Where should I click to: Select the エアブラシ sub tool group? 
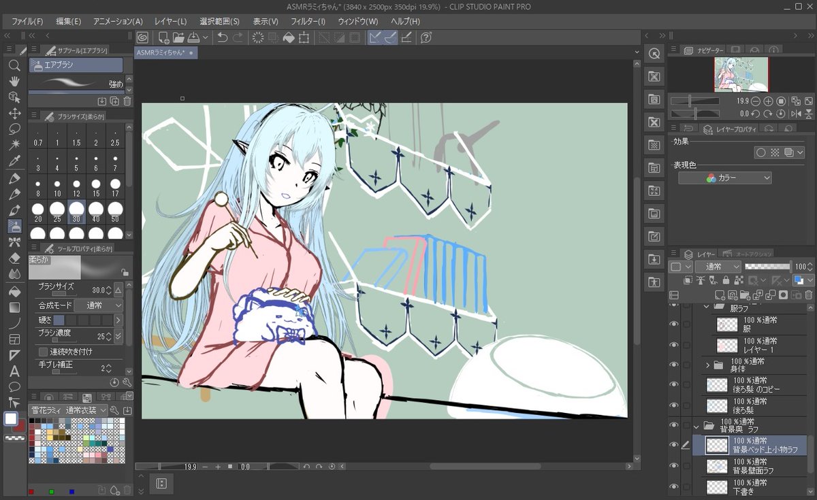click(76, 65)
